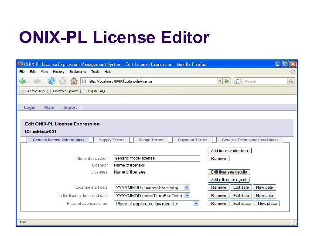
Task: Click the Login navigation link
Action: tap(30, 108)
